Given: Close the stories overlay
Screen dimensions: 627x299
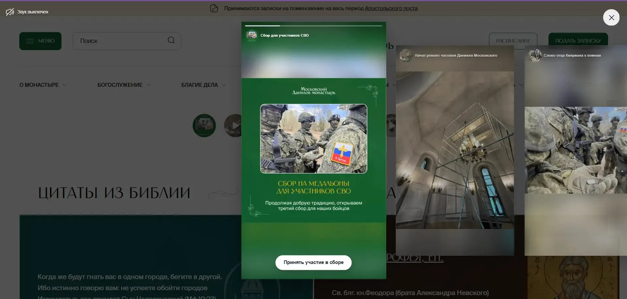Looking at the screenshot, I should (x=611, y=18).
